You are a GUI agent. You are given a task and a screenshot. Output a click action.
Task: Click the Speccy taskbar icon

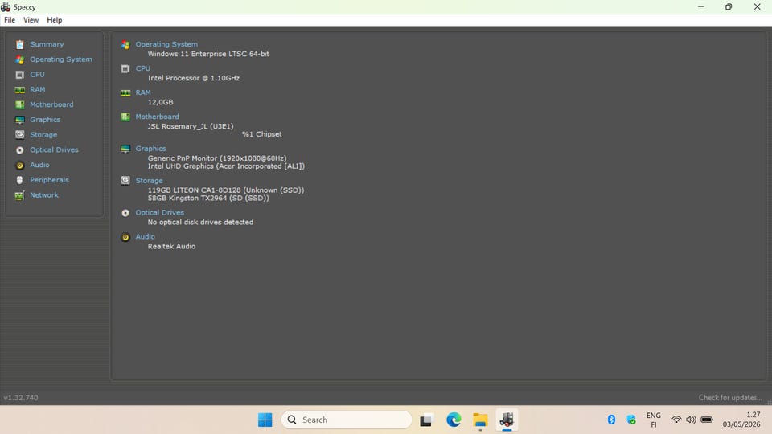(x=507, y=420)
